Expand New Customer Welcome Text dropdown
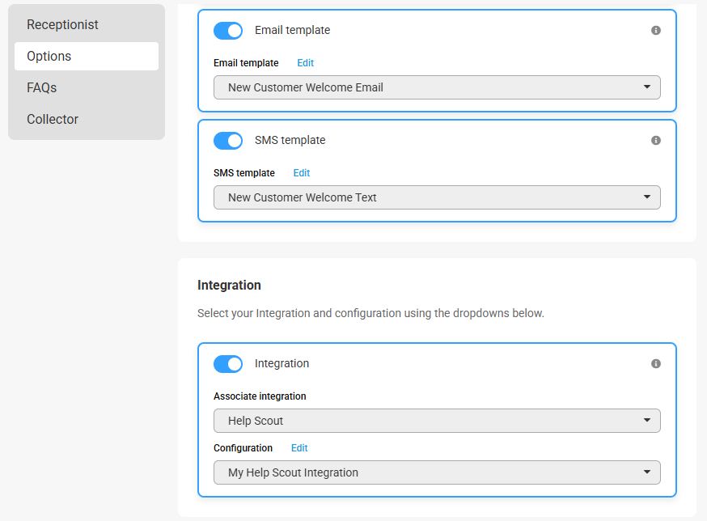The height and width of the screenshot is (521, 707). coord(437,197)
